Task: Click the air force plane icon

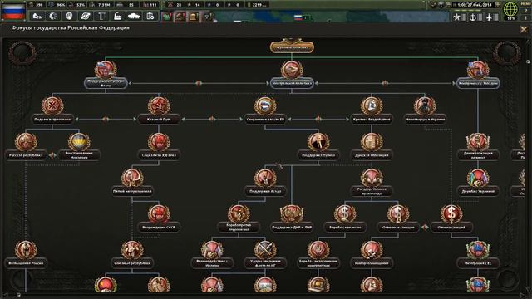Action: tap(489, 17)
